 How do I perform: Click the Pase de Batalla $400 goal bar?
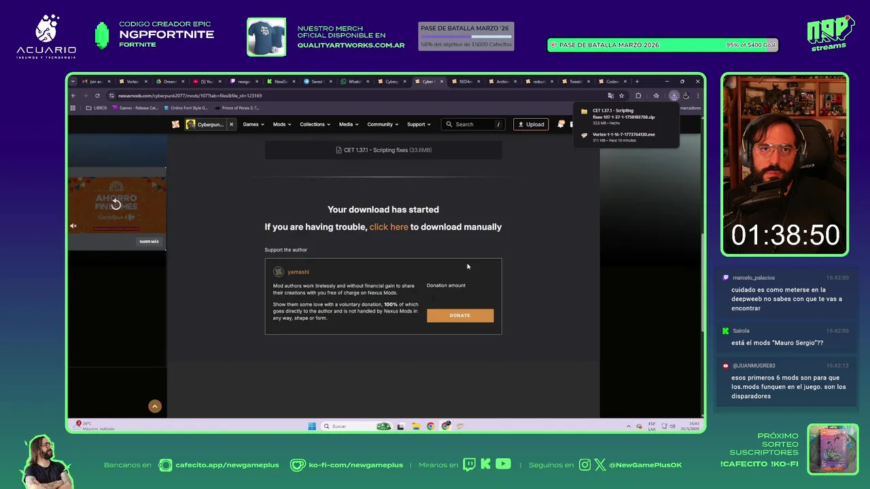tap(663, 45)
